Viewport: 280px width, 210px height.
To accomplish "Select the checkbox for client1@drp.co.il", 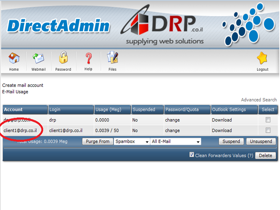I will 268,130.
